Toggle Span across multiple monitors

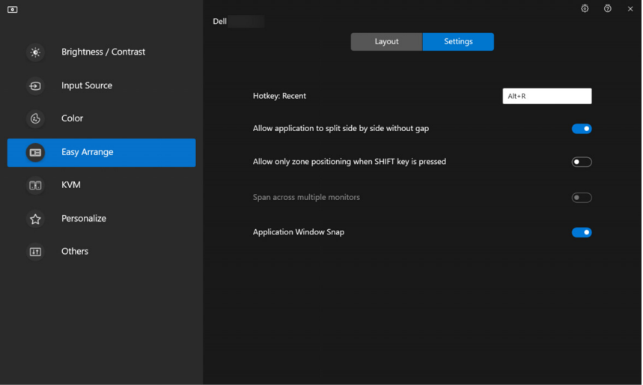pyautogui.click(x=582, y=198)
